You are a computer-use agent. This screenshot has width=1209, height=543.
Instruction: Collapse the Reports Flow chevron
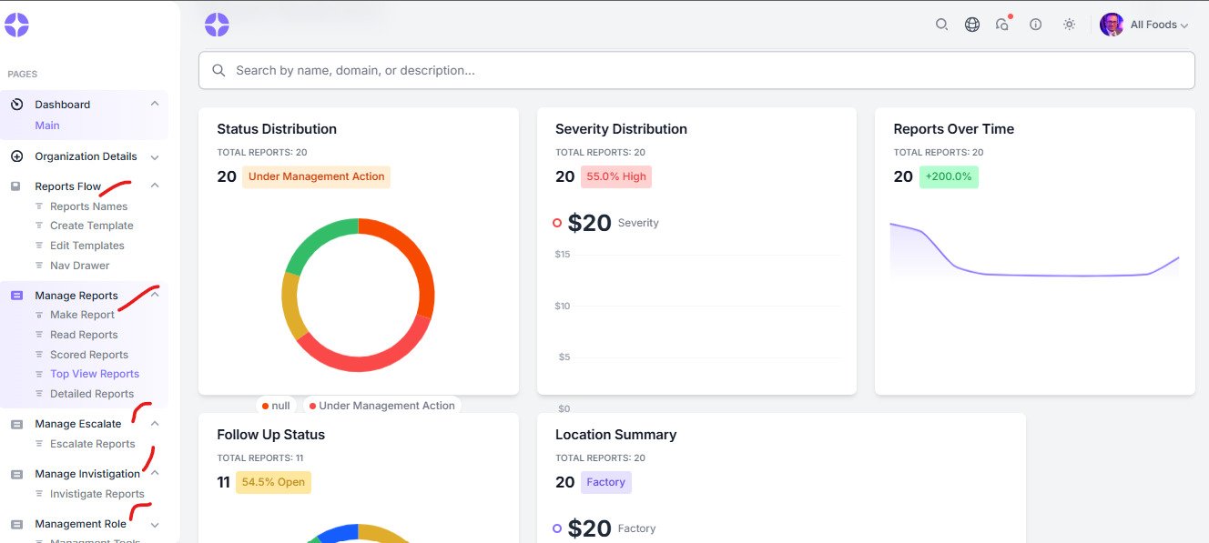click(155, 186)
